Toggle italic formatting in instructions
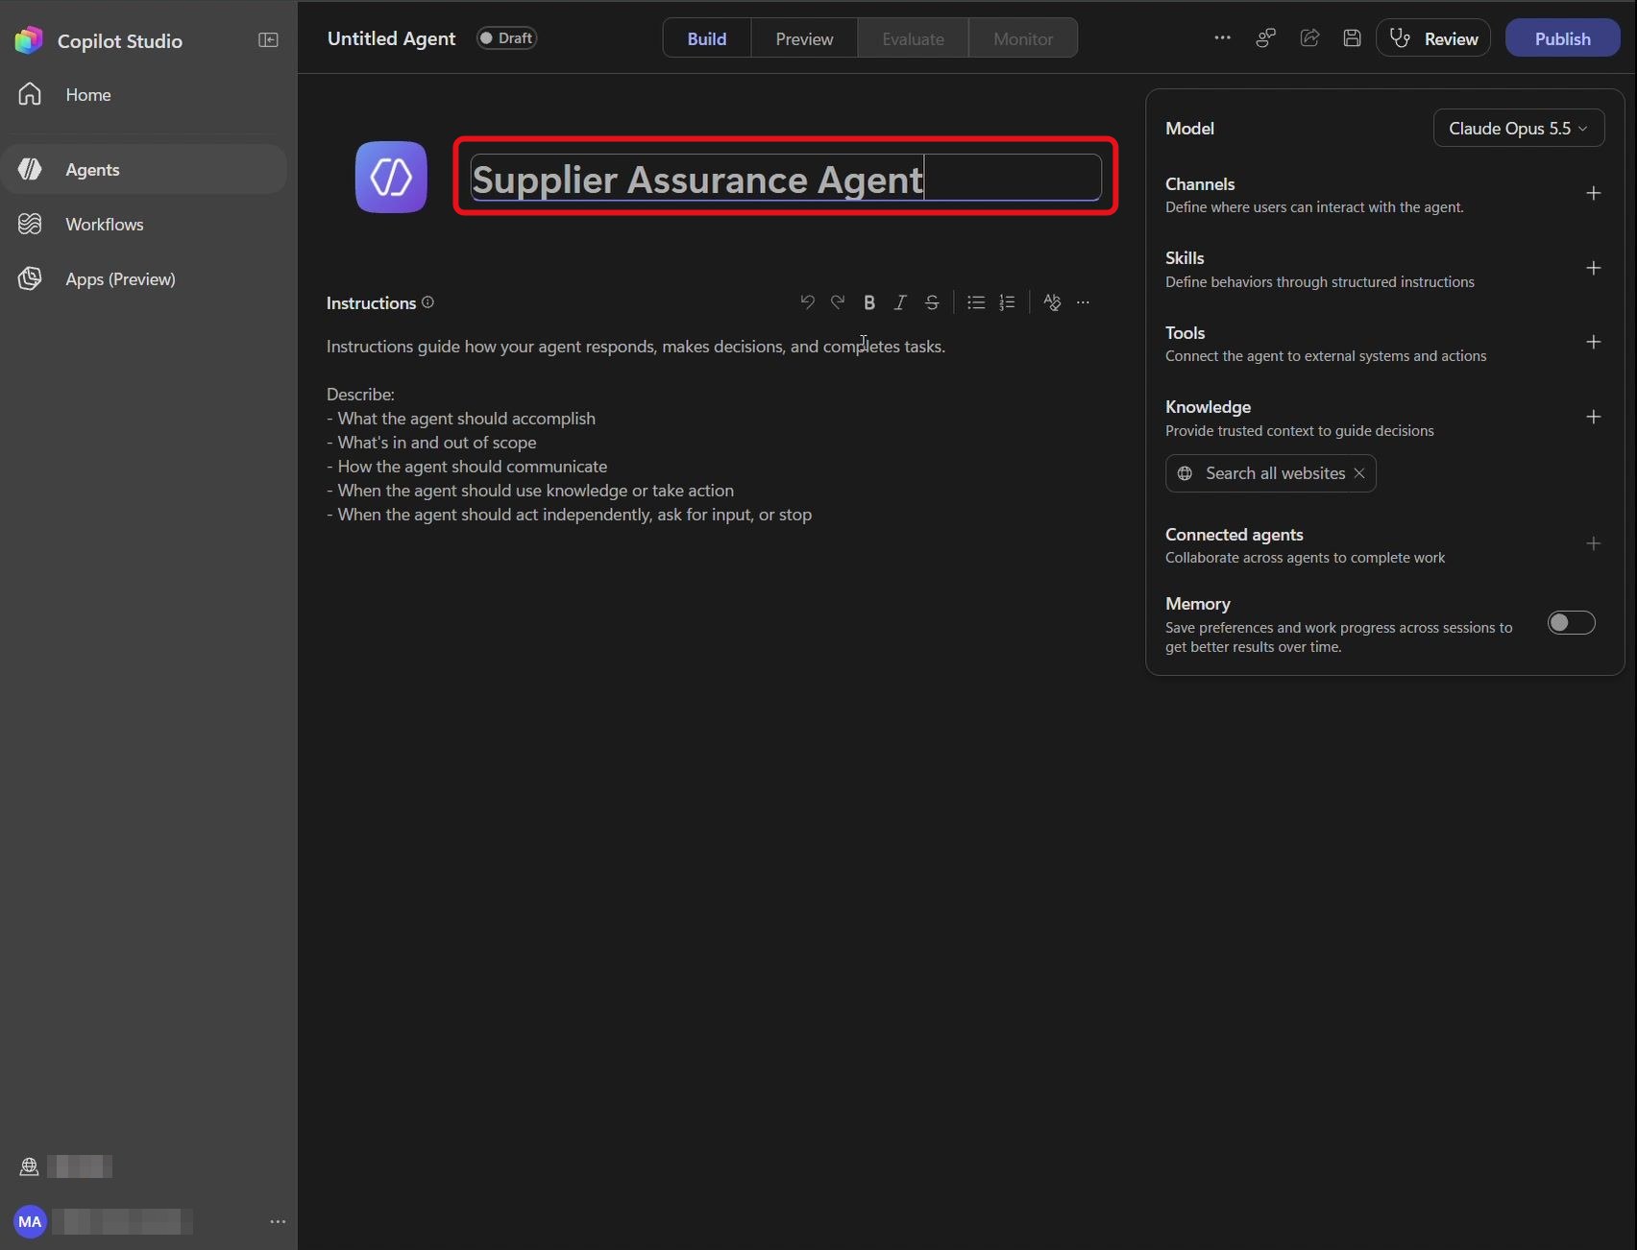The width and height of the screenshot is (1637, 1250). tap(900, 302)
